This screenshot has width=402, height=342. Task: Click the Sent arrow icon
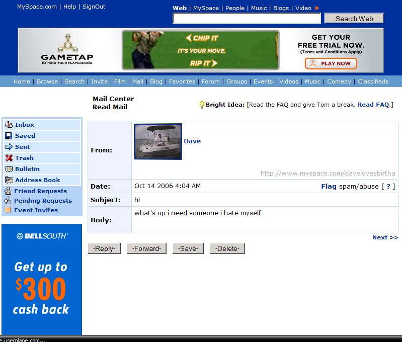pos(9,147)
